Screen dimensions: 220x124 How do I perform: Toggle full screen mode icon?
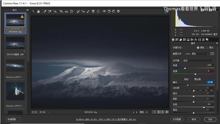(x=167, y=12)
